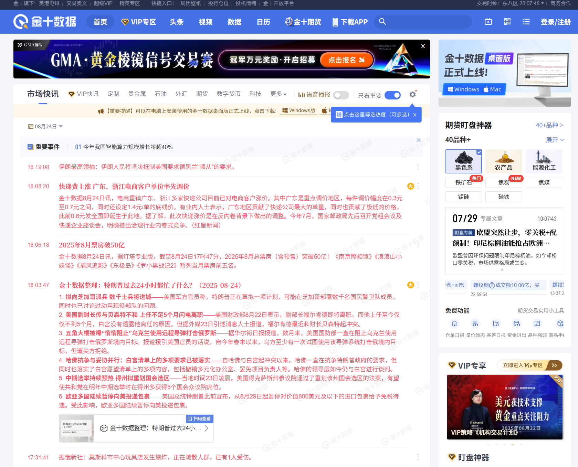
Task: Click the Jin10 Data logo
Action: click(45, 22)
